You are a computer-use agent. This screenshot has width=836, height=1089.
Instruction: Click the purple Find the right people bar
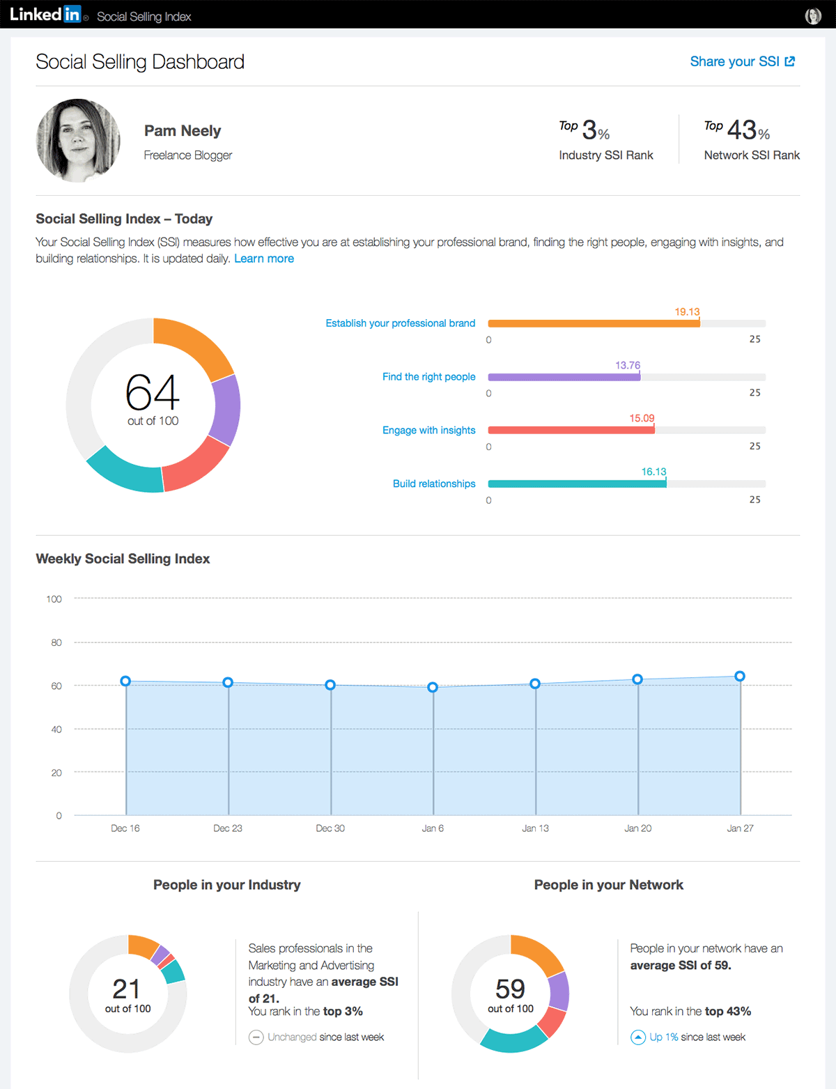pyautogui.click(x=564, y=377)
